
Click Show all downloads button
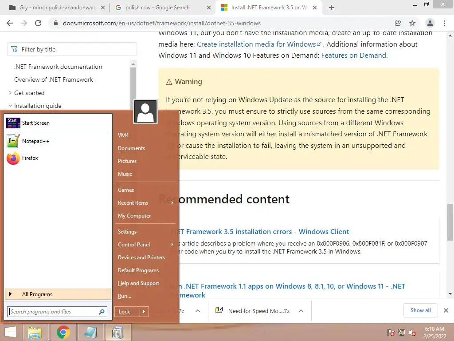[420, 310]
